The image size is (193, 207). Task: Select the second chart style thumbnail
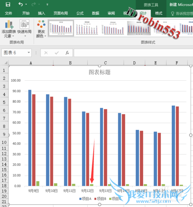(x=87, y=28)
